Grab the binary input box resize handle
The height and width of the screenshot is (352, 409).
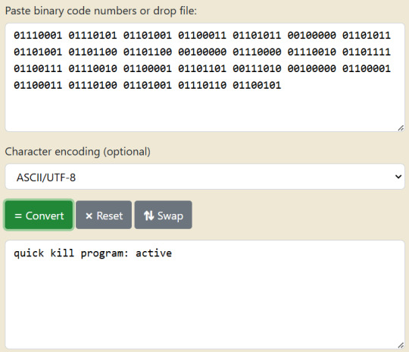coord(401,128)
